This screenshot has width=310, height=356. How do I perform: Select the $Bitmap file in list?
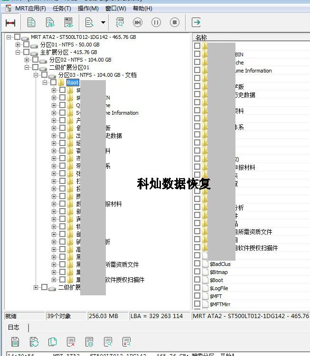218,272
